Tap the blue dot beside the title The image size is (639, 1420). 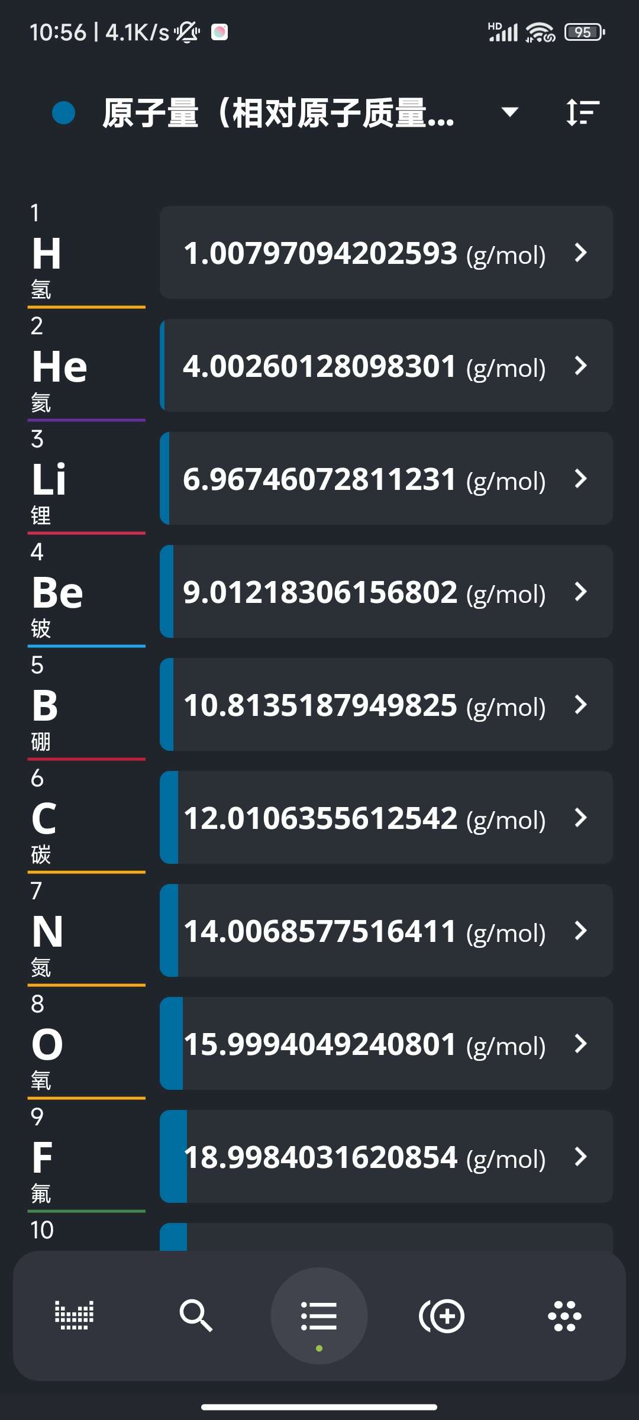coord(64,112)
